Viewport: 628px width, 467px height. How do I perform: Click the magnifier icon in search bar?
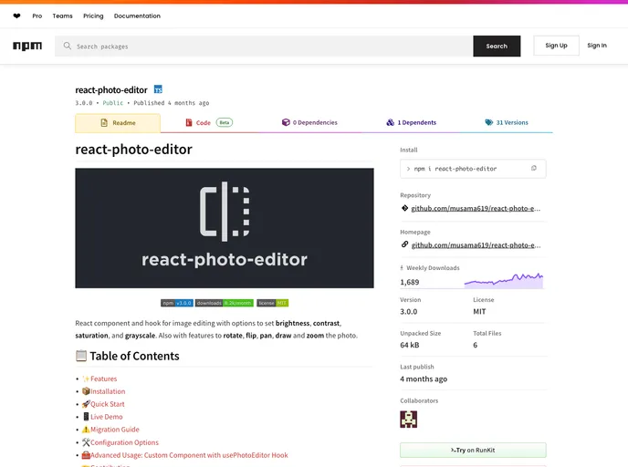coord(68,46)
